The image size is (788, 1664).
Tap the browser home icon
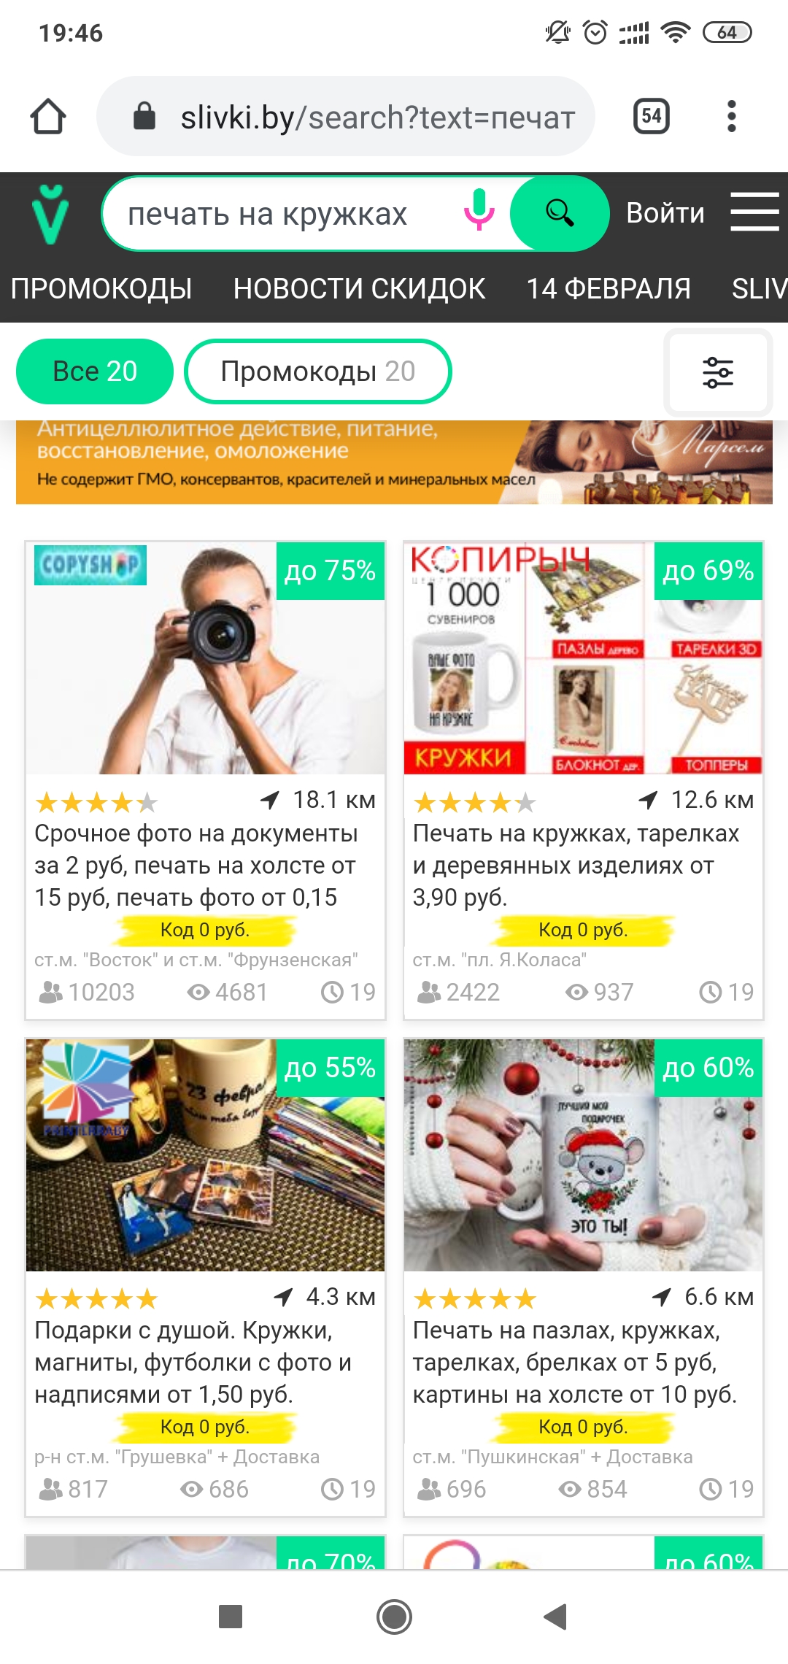(x=48, y=117)
